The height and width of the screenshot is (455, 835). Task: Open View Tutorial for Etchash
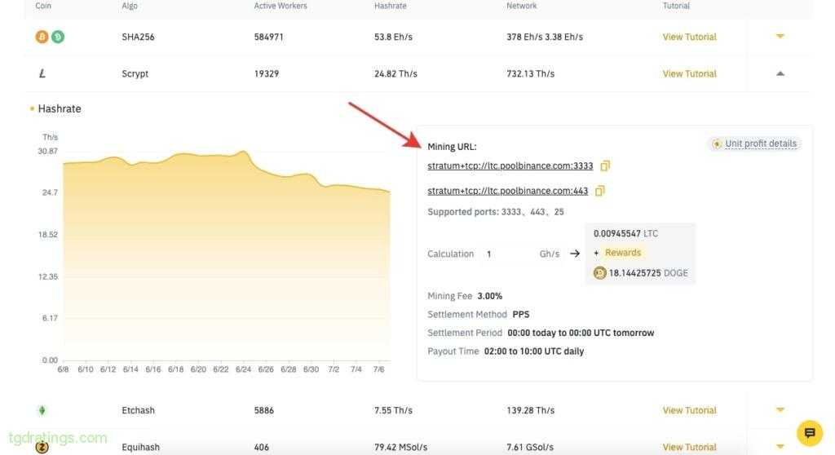(x=689, y=410)
